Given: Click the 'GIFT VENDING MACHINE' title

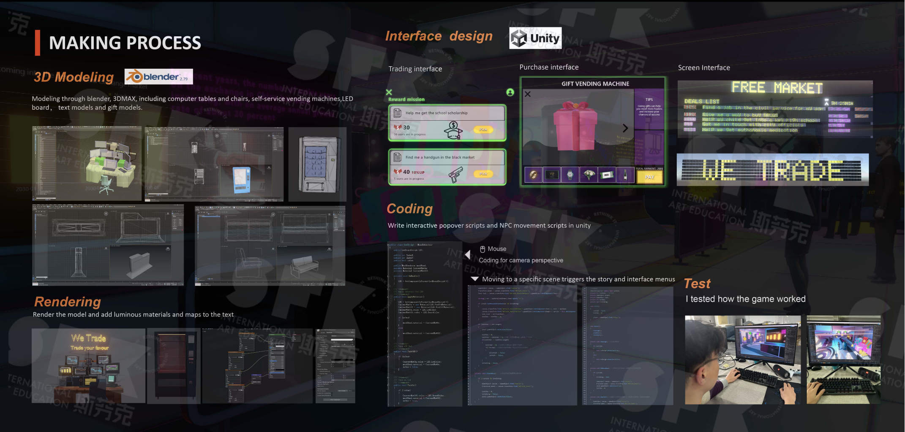Looking at the screenshot, I should (595, 84).
